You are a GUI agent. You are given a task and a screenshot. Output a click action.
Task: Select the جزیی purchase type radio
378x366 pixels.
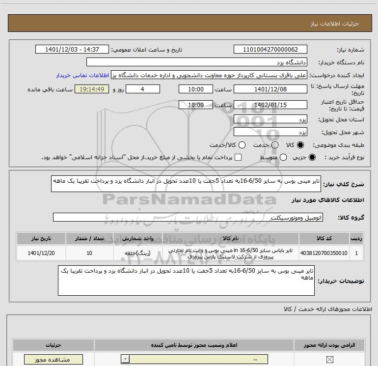(312, 157)
